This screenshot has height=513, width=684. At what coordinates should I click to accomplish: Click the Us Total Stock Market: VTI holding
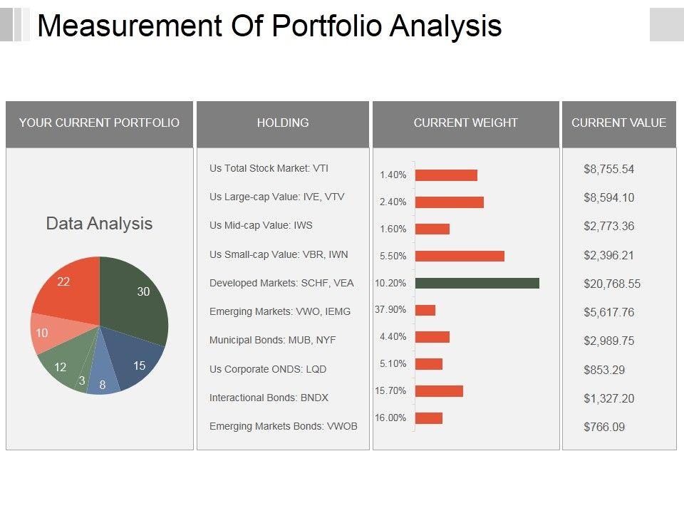pos(269,169)
